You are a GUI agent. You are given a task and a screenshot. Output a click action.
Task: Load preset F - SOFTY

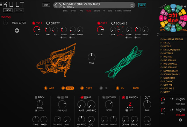point(165,92)
